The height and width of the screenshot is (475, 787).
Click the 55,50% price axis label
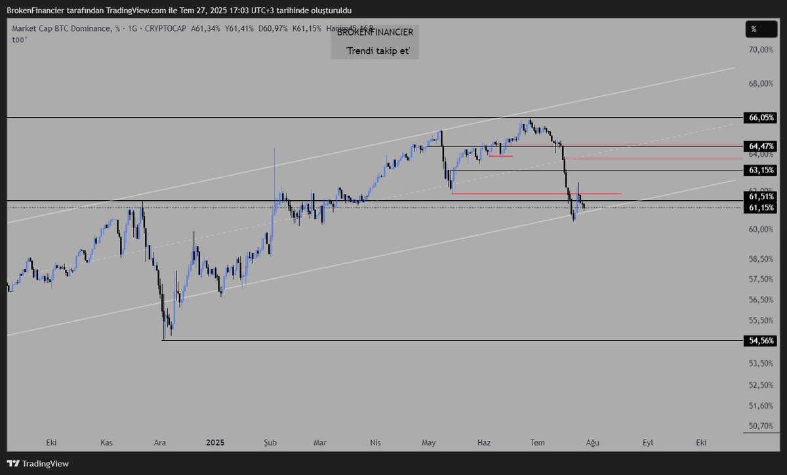tap(761, 320)
